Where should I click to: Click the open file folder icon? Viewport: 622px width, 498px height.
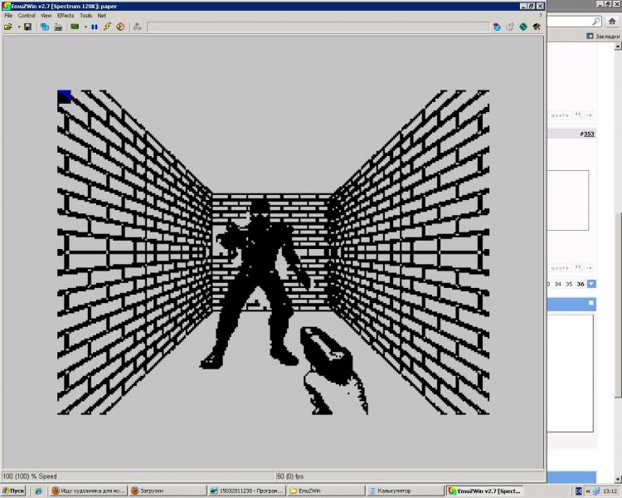pyautogui.click(x=7, y=27)
